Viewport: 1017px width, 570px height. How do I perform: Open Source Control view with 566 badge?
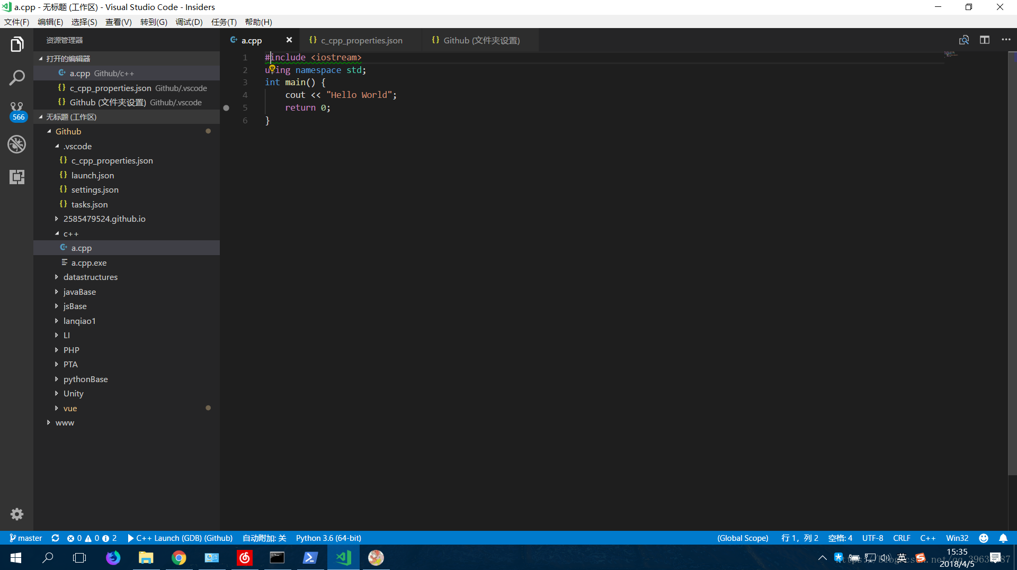[17, 111]
